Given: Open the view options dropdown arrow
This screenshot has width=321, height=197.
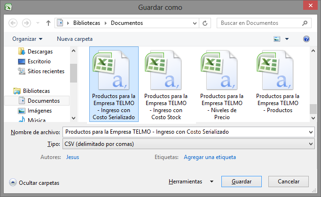Looking at the screenshot, I should pyautogui.click(x=287, y=39).
